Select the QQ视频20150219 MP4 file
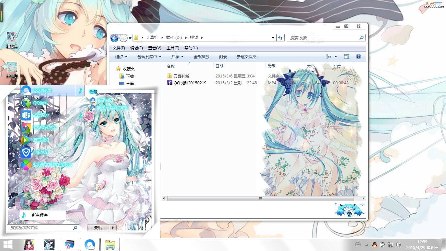Screen dimensions: 446x251 191,83
